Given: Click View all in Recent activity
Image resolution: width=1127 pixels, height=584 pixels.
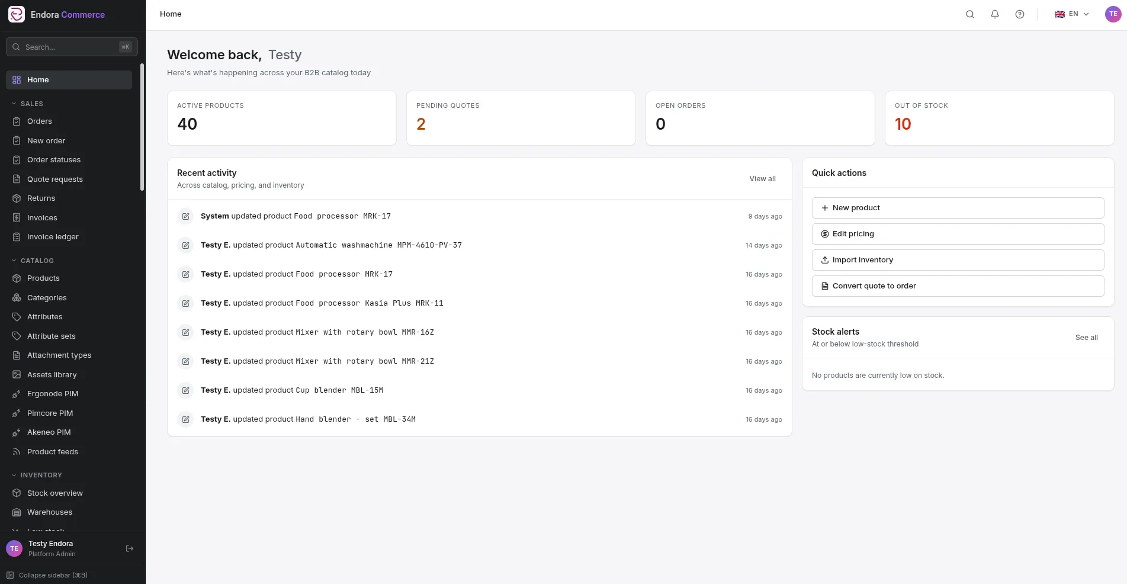Looking at the screenshot, I should (x=762, y=179).
